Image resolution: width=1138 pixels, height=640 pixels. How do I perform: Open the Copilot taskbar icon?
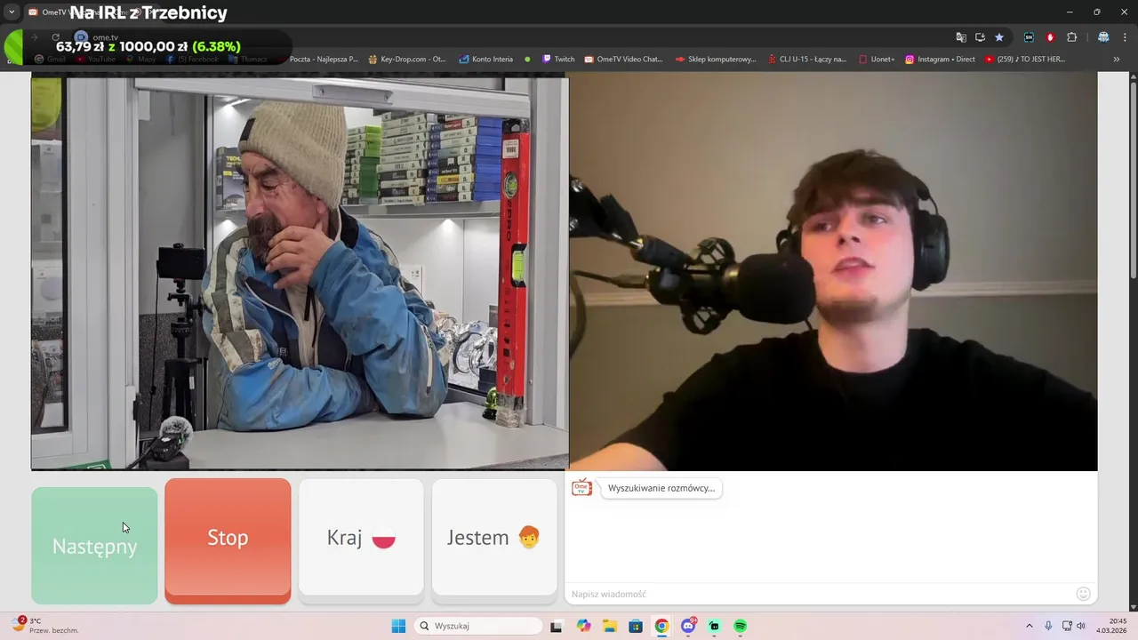[583, 626]
